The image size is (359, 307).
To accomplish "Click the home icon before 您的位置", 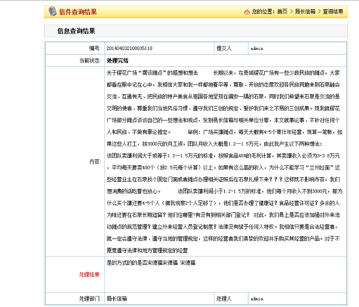I will pos(247,11).
